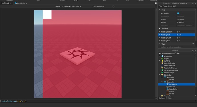Close the Place1 tab
The width and height of the screenshot is (197, 107).
click(x=10, y=3)
